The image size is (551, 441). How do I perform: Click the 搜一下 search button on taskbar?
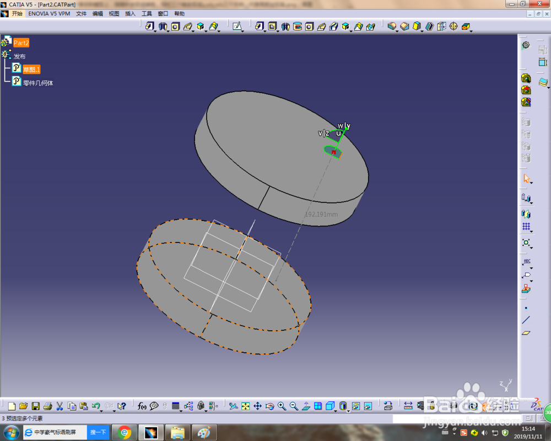click(x=98, y=432)
